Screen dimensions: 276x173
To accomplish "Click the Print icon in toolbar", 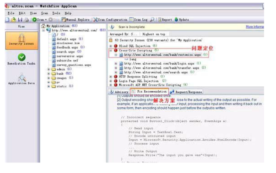I will (x=26, y=20).
